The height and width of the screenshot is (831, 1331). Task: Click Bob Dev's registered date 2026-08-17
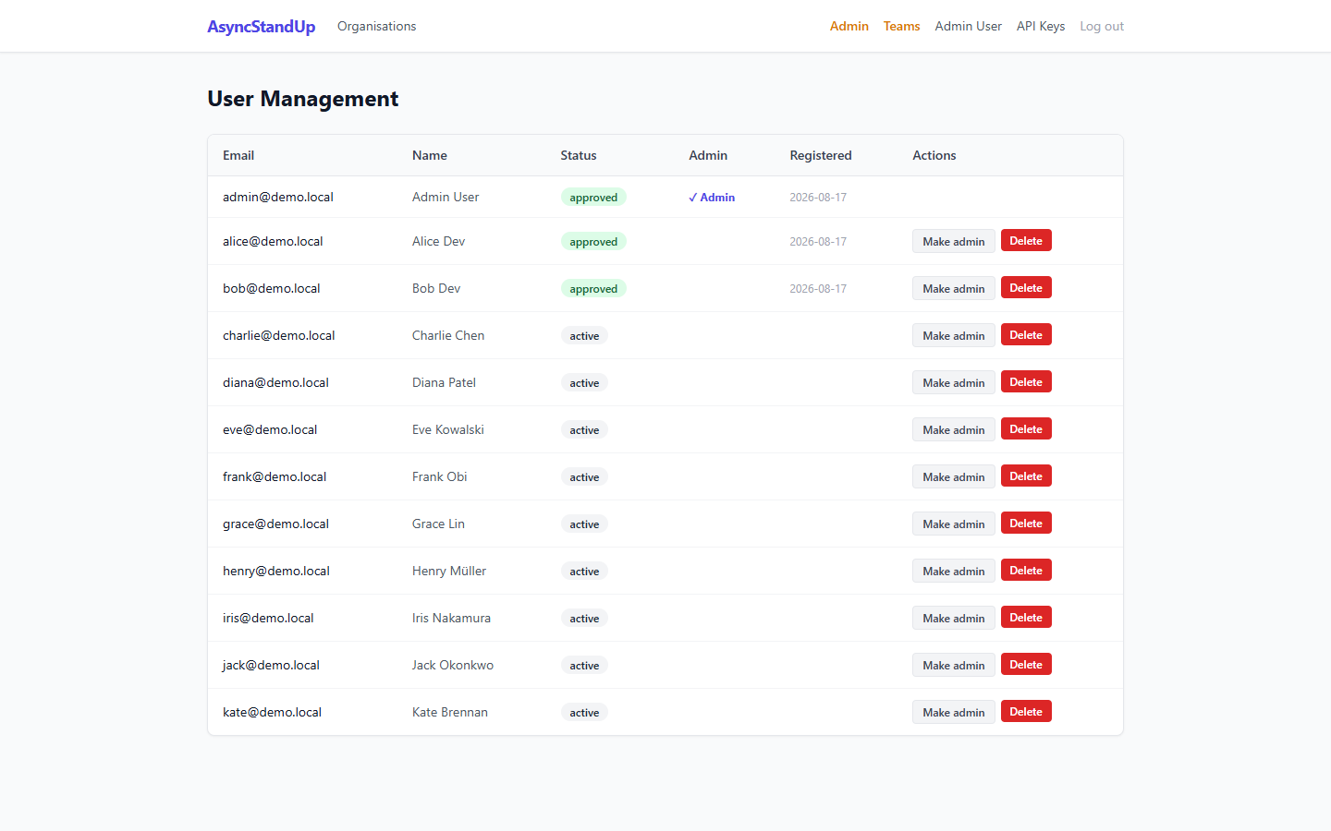818,289
